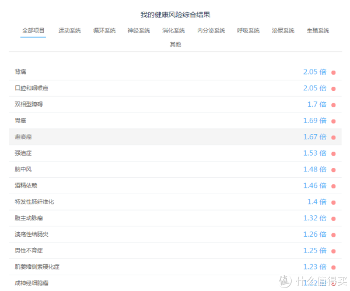Open the 其他 tab

tap(175, 44)
